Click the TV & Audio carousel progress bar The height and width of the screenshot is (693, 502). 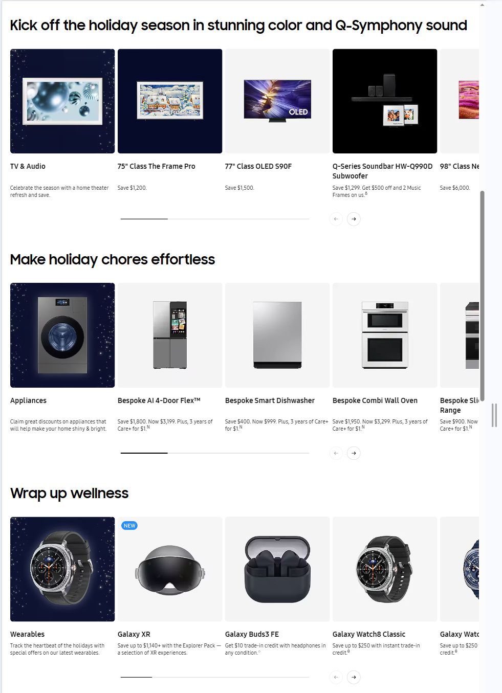[x=215, y=219]
